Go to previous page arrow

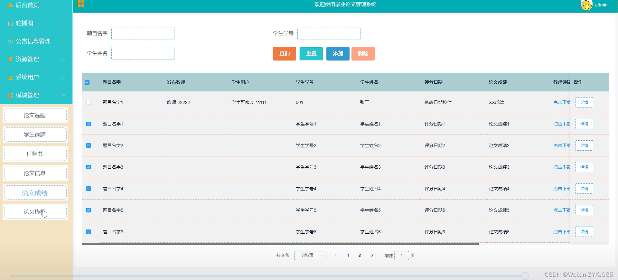[336, 256]
